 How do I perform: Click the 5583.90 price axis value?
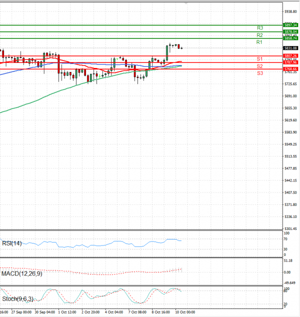pyautogui.click(x=290, y=132)
